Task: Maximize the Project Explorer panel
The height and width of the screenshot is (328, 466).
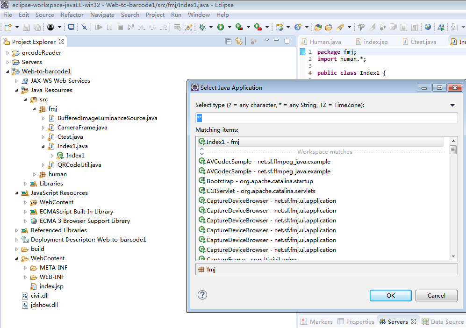Action: (287, 41)
